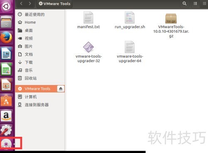This screenshot has height=153, width=208.
Task: Select the VMwareTools tar.gz archive icon
Action: [171, 18]
